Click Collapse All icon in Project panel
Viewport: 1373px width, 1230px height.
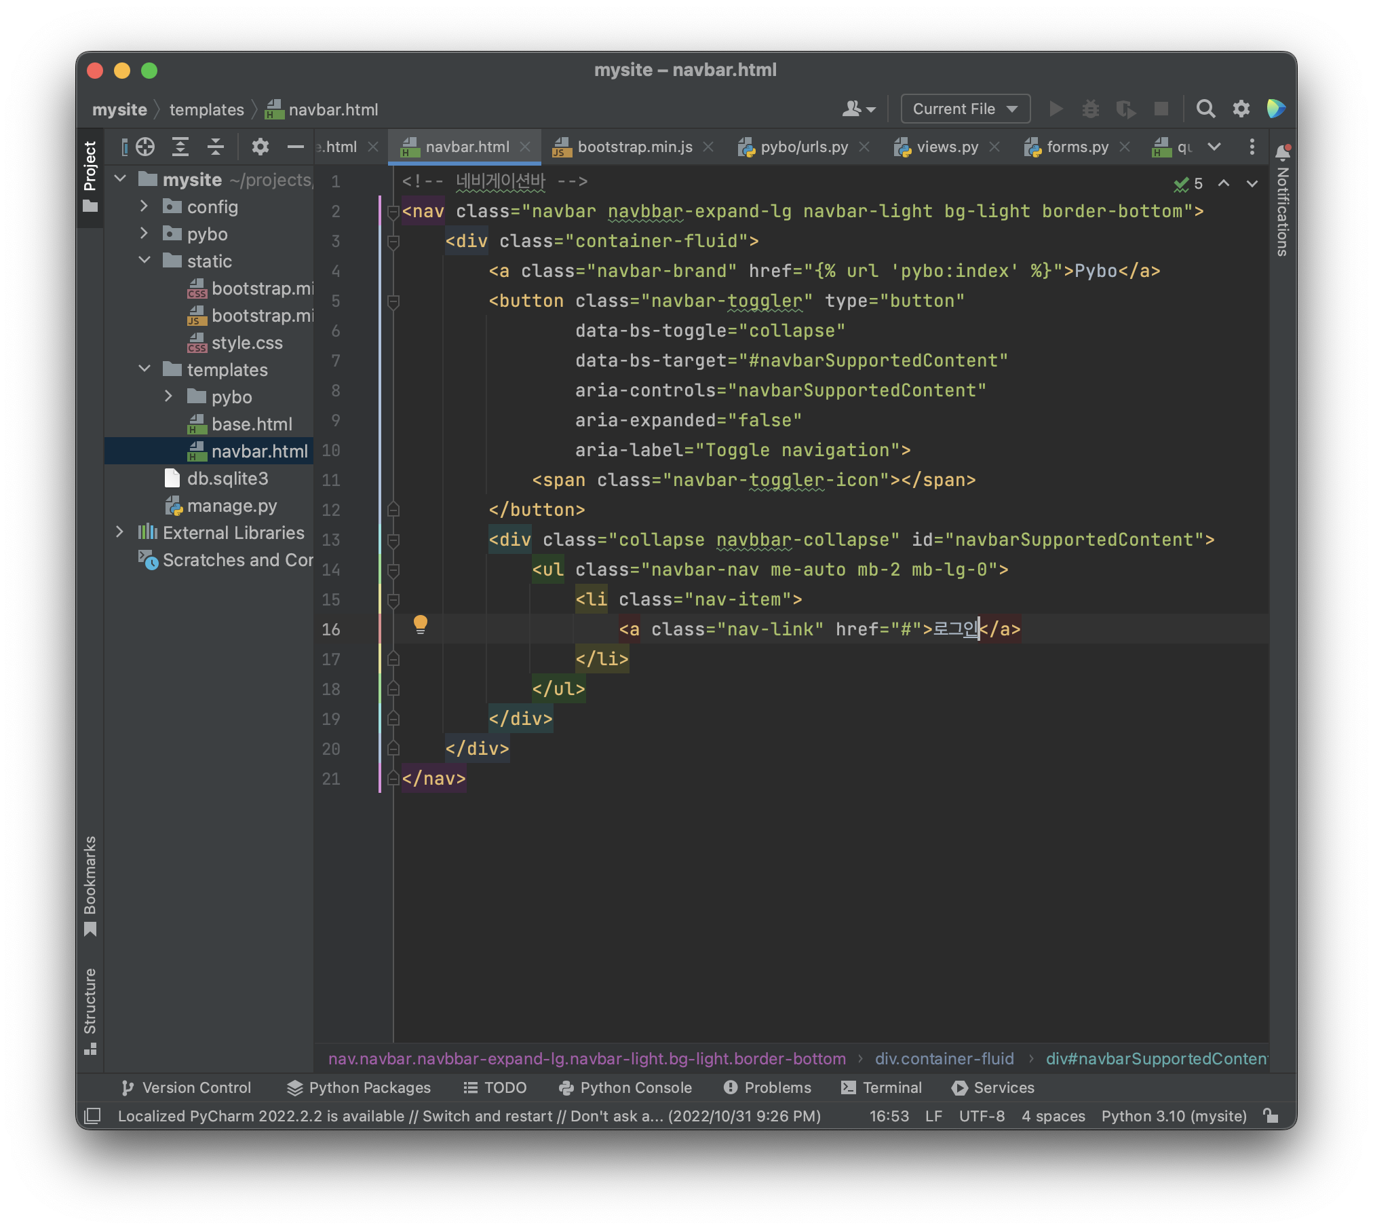point(215,147)
